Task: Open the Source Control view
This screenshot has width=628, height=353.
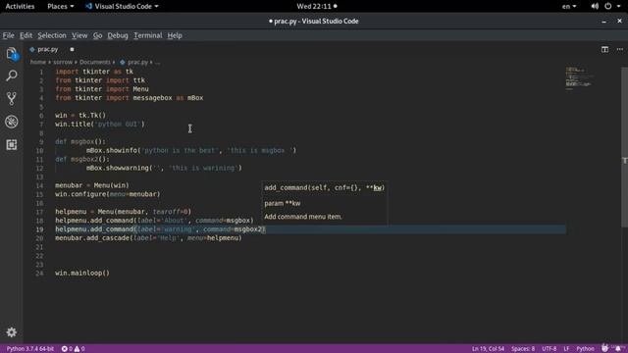Action: tap(11, 98)
